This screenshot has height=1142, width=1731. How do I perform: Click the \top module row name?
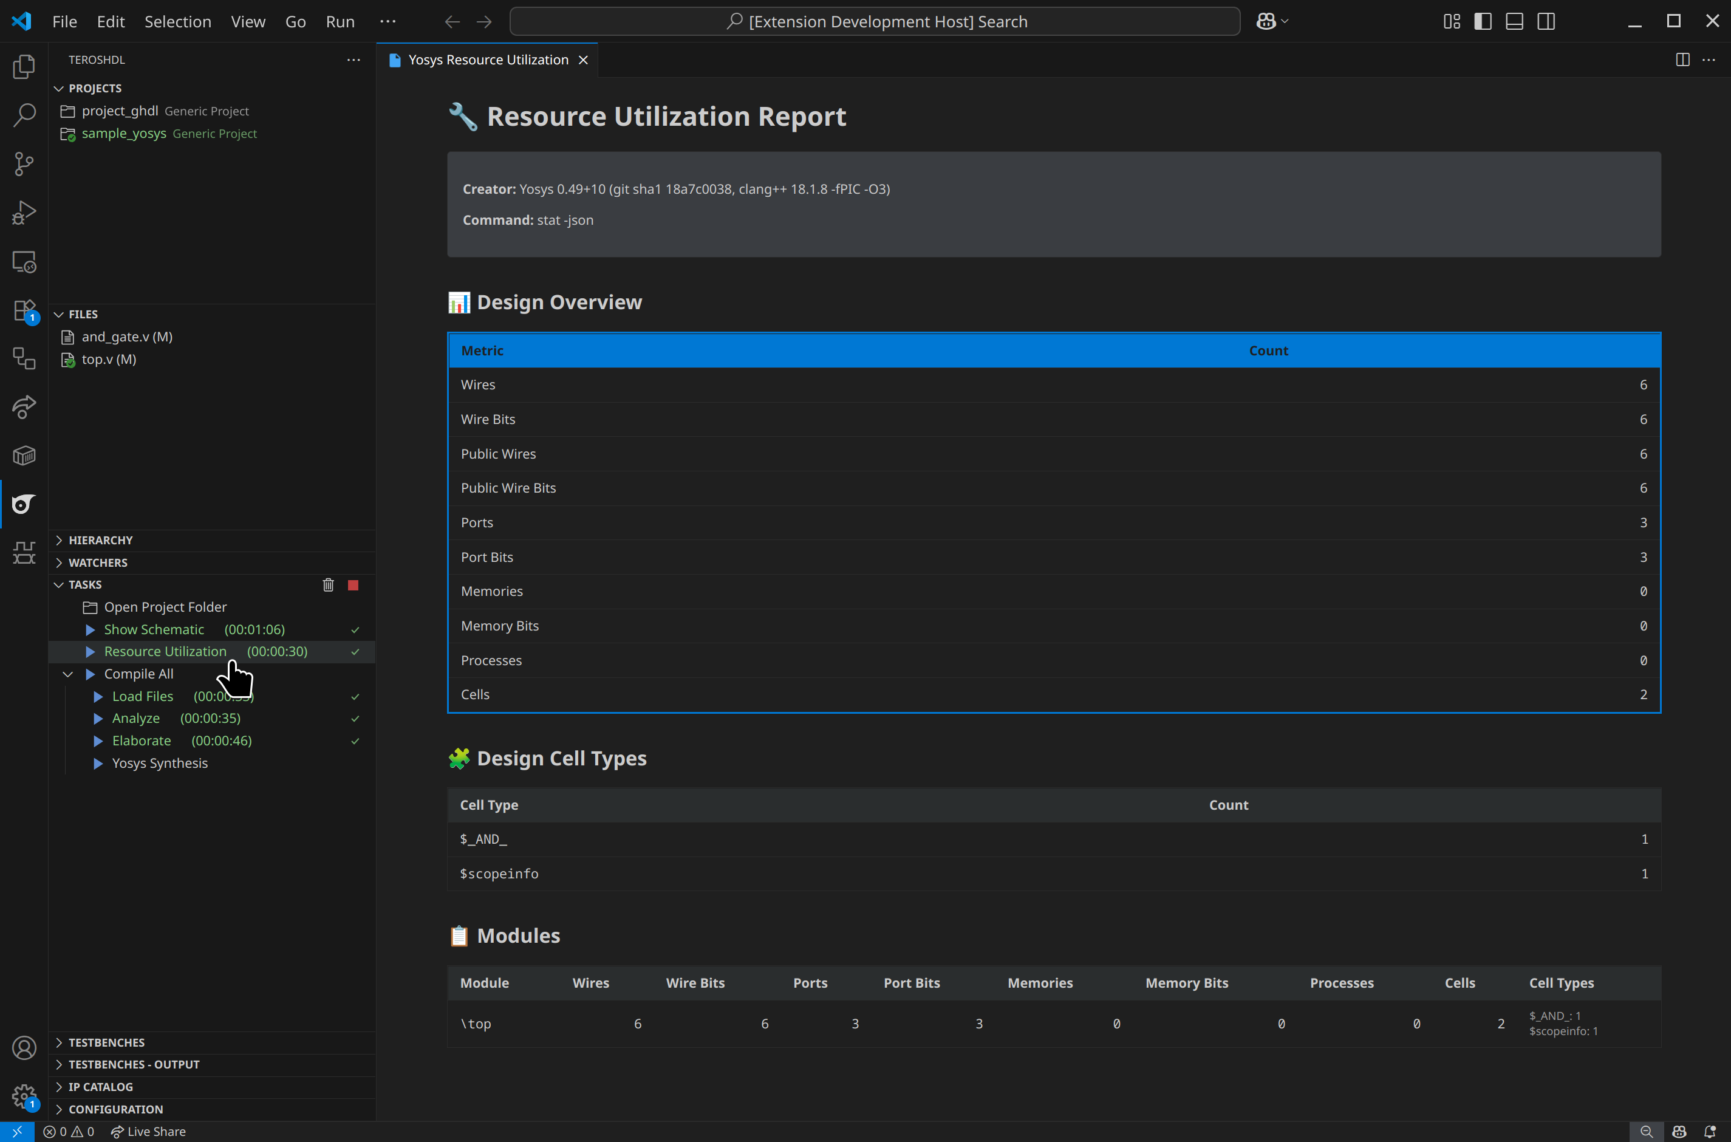476,1024
